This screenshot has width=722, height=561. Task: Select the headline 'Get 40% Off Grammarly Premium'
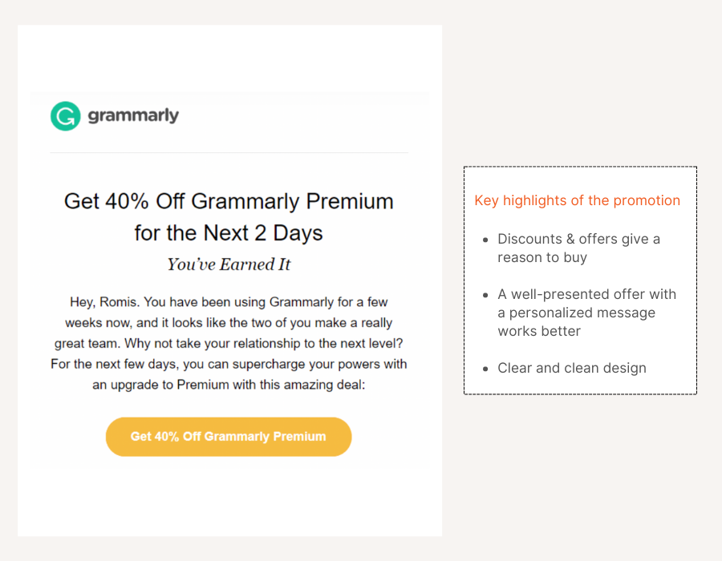click(228, 201)
